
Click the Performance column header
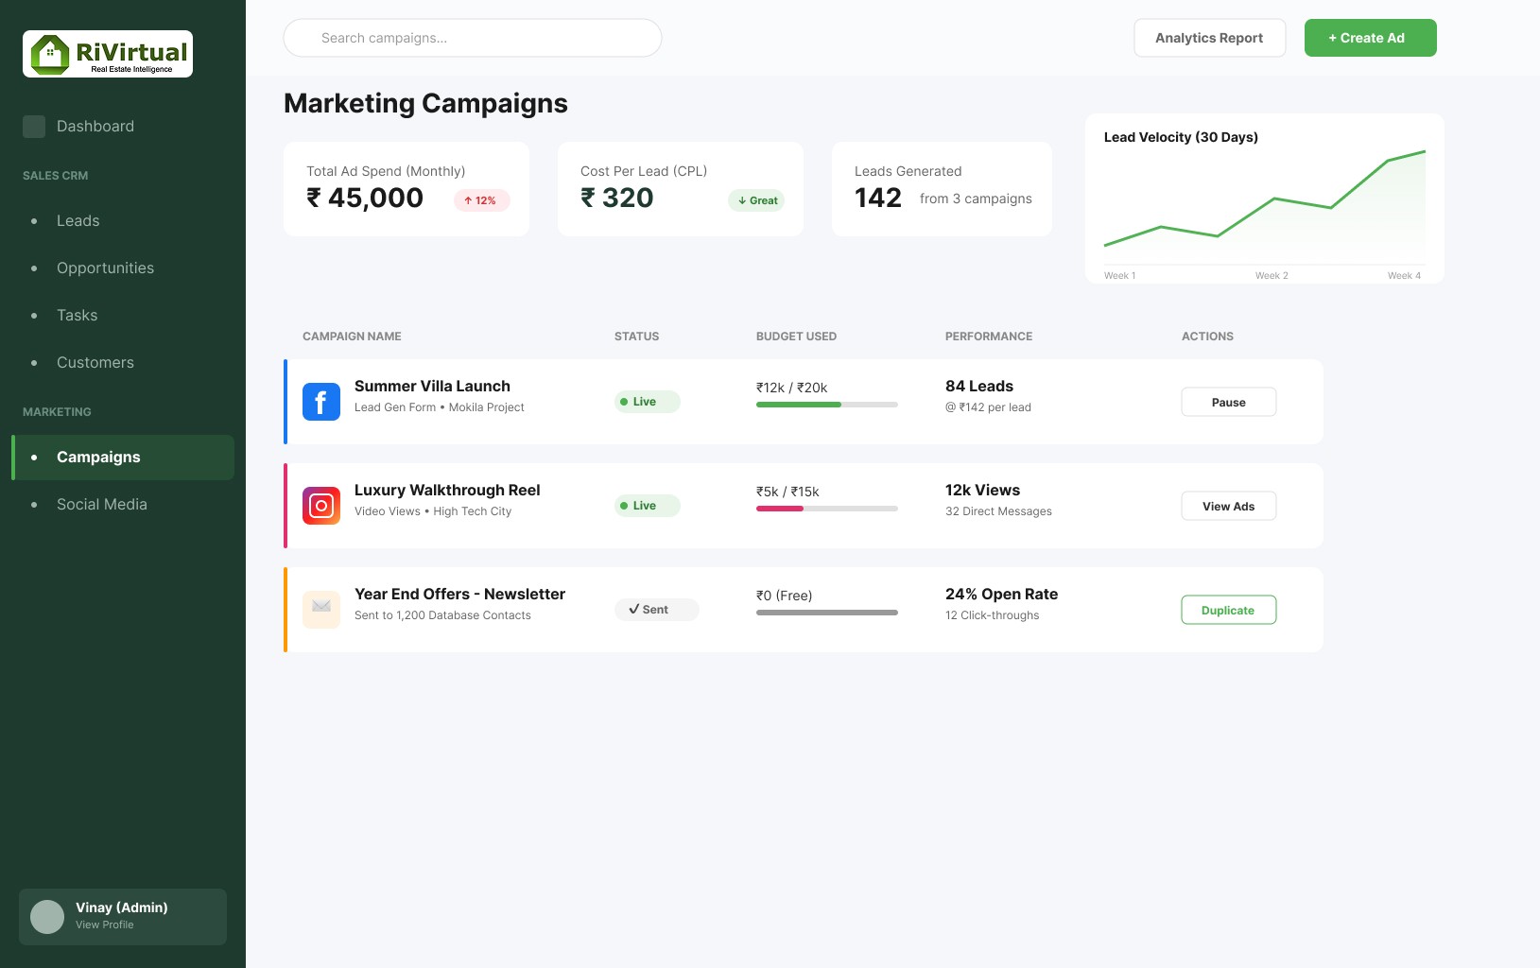pyautogui.click(x=989, y=337)
